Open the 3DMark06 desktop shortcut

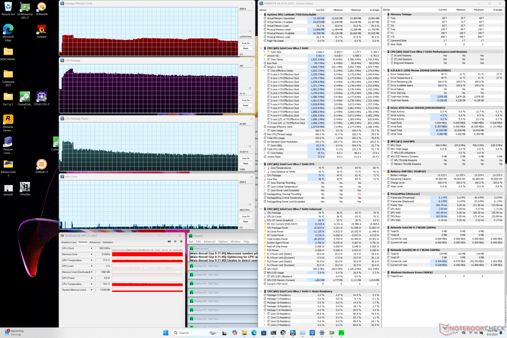(41, 9)
